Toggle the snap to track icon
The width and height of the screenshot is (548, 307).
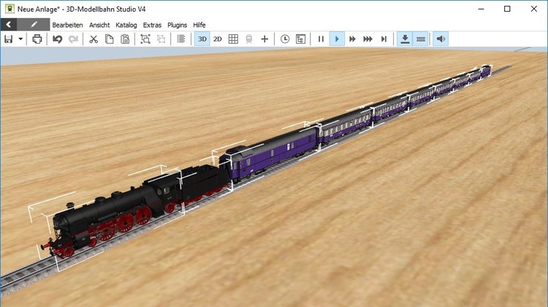point(420,39)
